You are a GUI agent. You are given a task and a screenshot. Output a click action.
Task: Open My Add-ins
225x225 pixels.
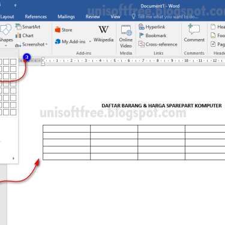click(70, 41)
